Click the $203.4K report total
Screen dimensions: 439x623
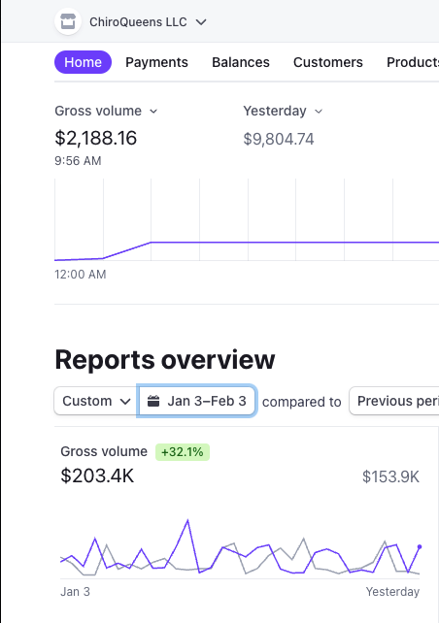pyautogui.click(x=97, y=475)
